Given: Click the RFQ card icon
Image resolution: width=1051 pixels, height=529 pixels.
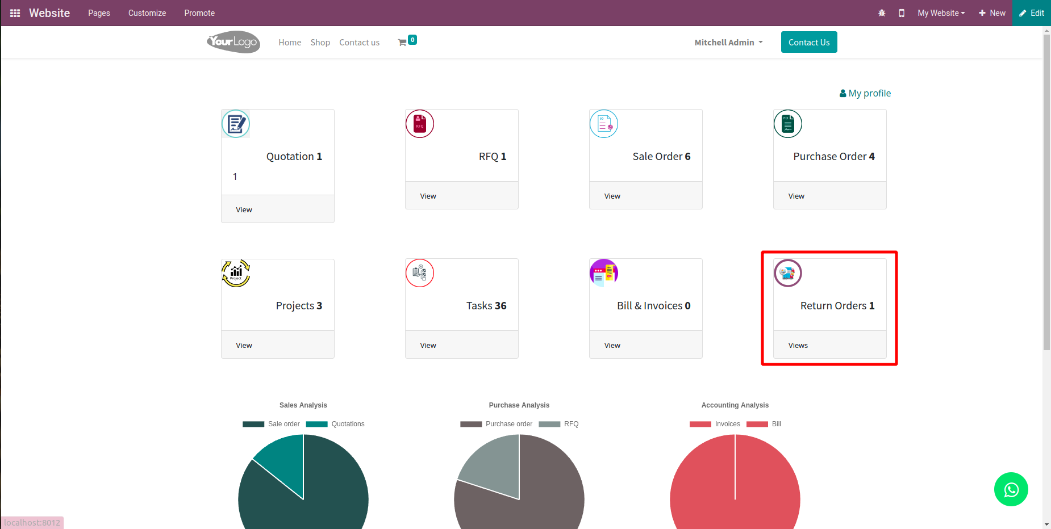Looking at the screenshot, I should click(x=420, y=124).
